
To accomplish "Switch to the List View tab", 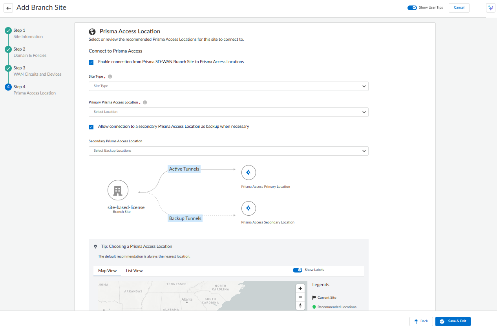I will click(134, 271).
